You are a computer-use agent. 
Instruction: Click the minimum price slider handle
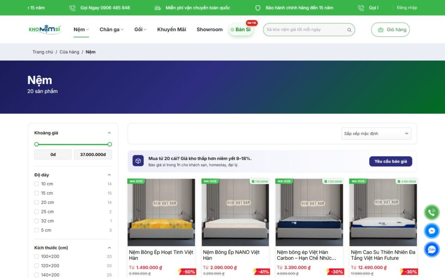[x=37, y=144]
